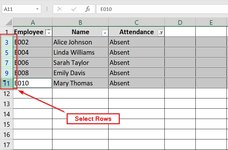Select row 14 header
This screenshot has width=228, height=150.
[7, 114]
